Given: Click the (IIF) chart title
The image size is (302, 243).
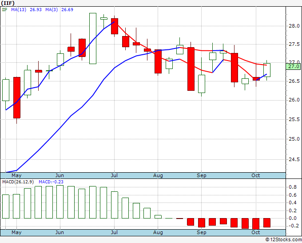Looking at the screenshot, I should 8,3.
